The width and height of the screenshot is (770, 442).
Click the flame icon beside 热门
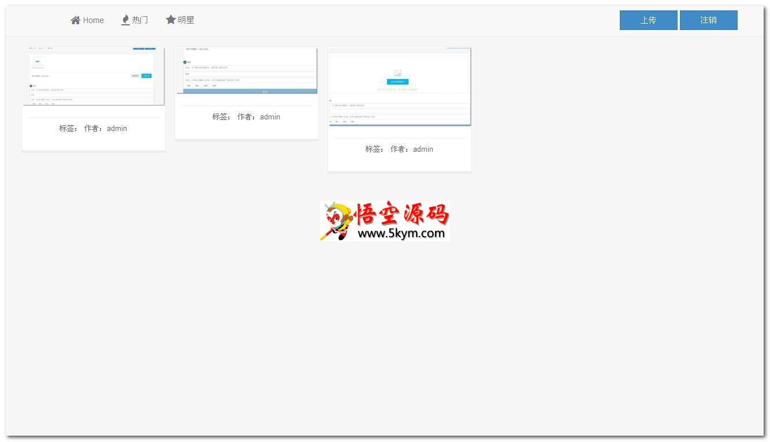coord(125,20)
